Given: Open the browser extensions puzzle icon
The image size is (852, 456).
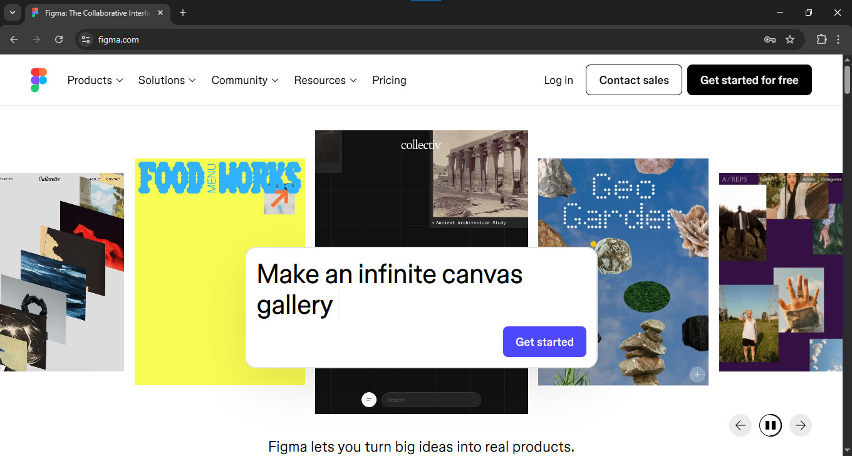Looking at the screenshot, I should 821,39.
